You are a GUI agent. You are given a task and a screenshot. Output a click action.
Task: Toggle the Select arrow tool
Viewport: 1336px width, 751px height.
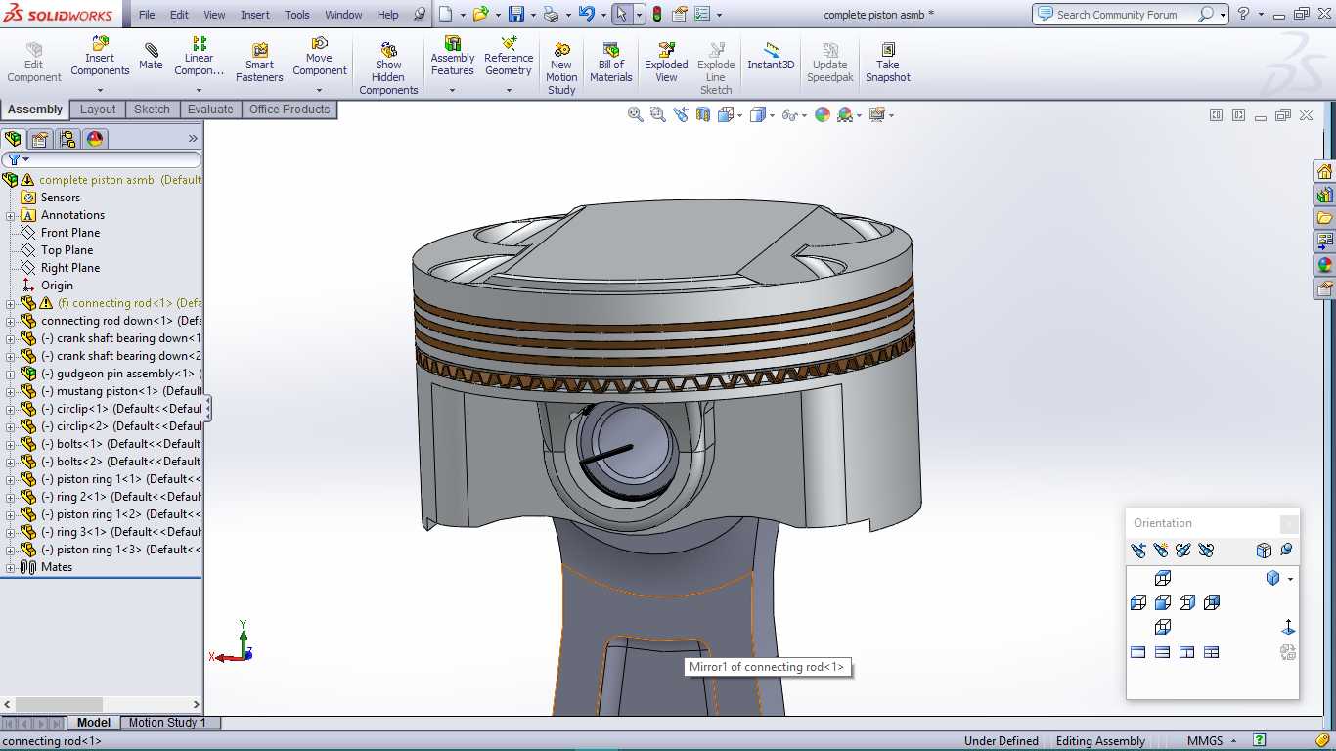pyautogui.click(x=621, y=14)
